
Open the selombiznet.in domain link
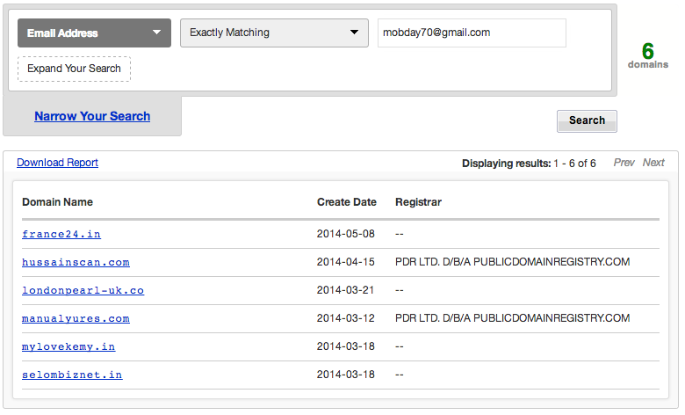(x=72, y=375)
